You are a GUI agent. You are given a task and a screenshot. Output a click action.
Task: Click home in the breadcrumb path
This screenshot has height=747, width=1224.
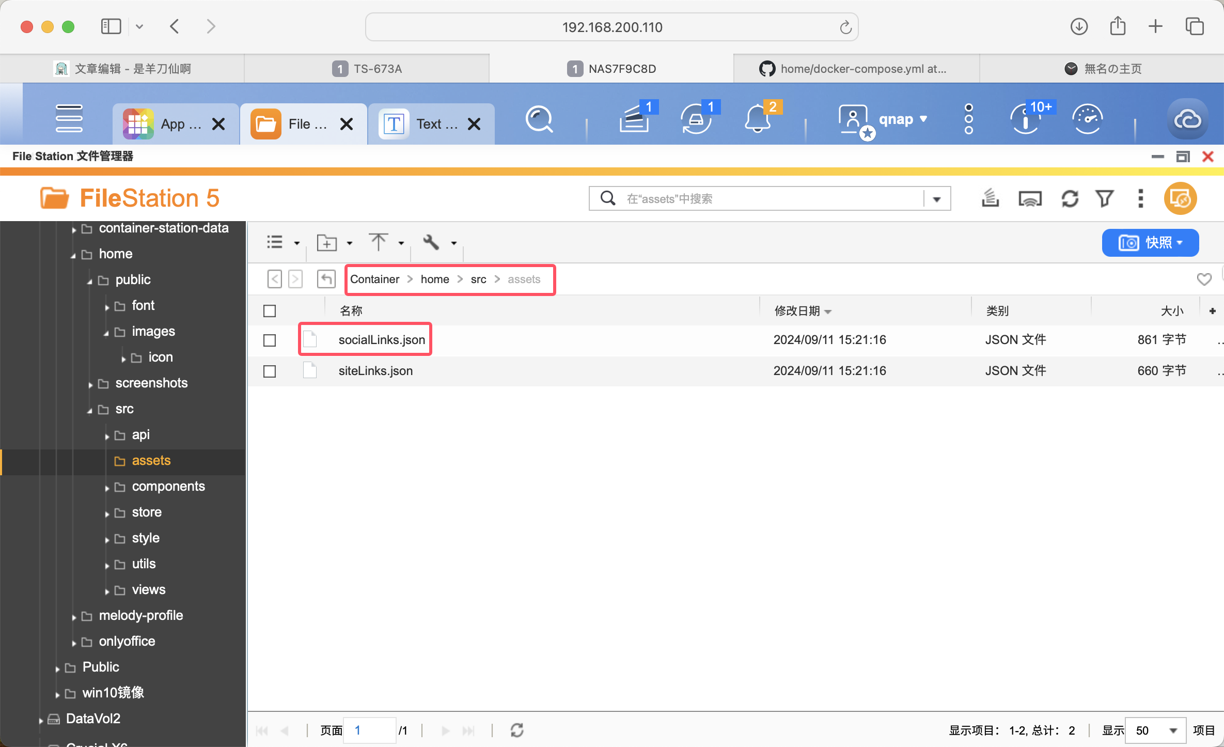coord(435,279)
